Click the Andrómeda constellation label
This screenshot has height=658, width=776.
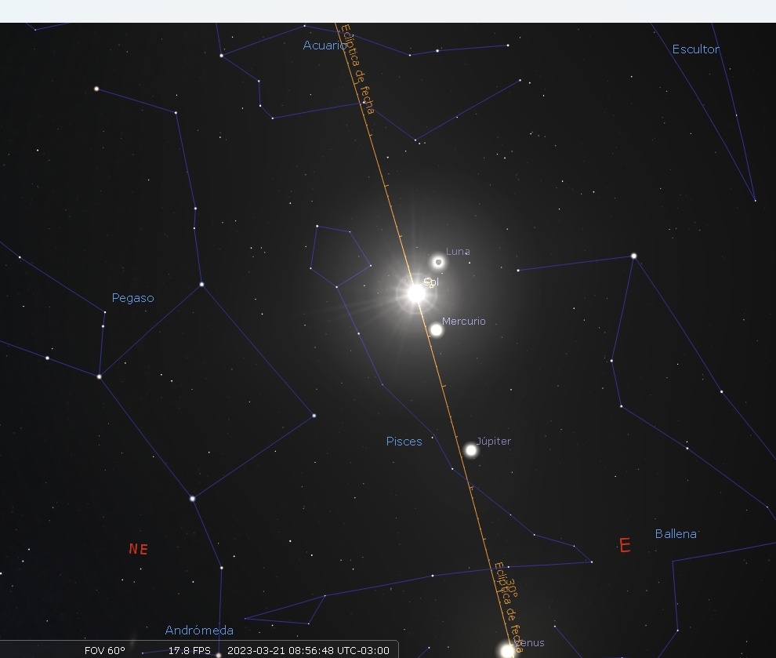pyautogui.click(x=199, y=631)
